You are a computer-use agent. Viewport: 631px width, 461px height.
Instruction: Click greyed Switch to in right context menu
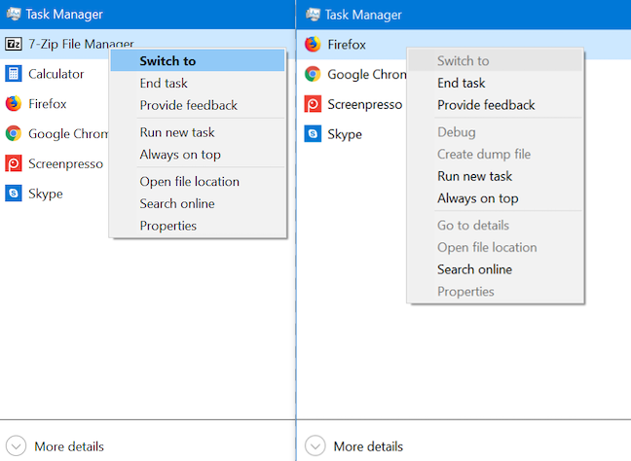click(x=496, y=60)
